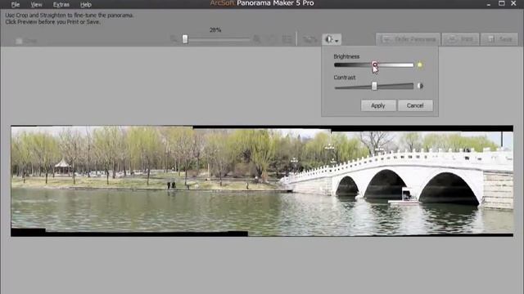Click Apply in the brightness panel
The width and height of the screenshot is (524, 294).
click(378, 105)
